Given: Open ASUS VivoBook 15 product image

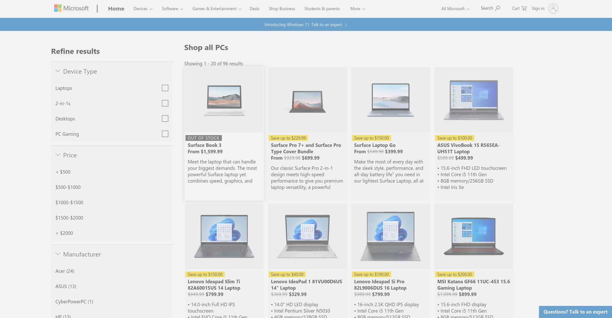Looking at the screenshot, I should tap(474, 100).
